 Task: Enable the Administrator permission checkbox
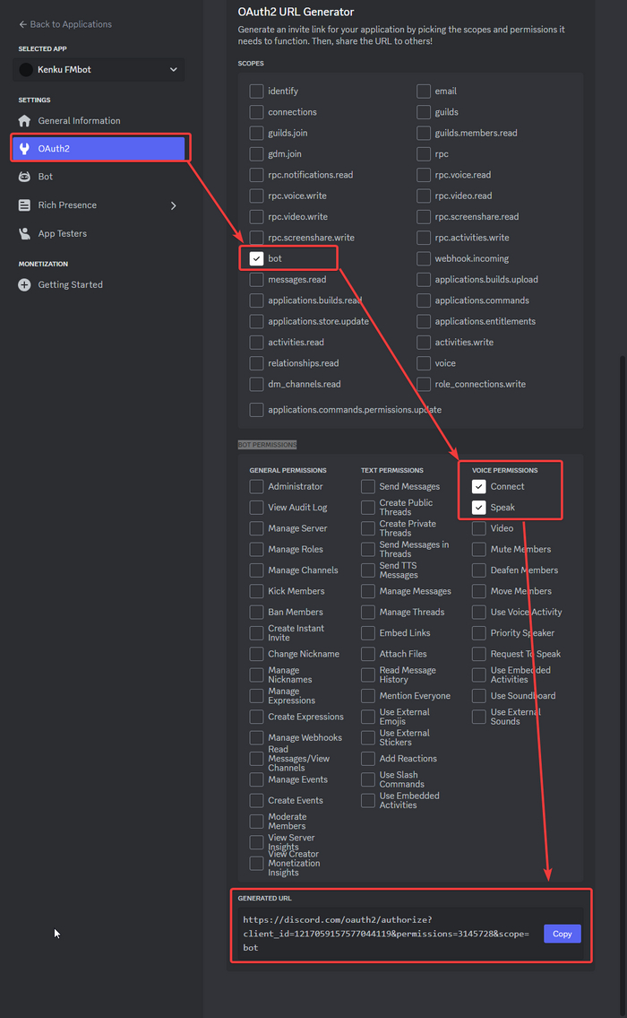point(257,487)
